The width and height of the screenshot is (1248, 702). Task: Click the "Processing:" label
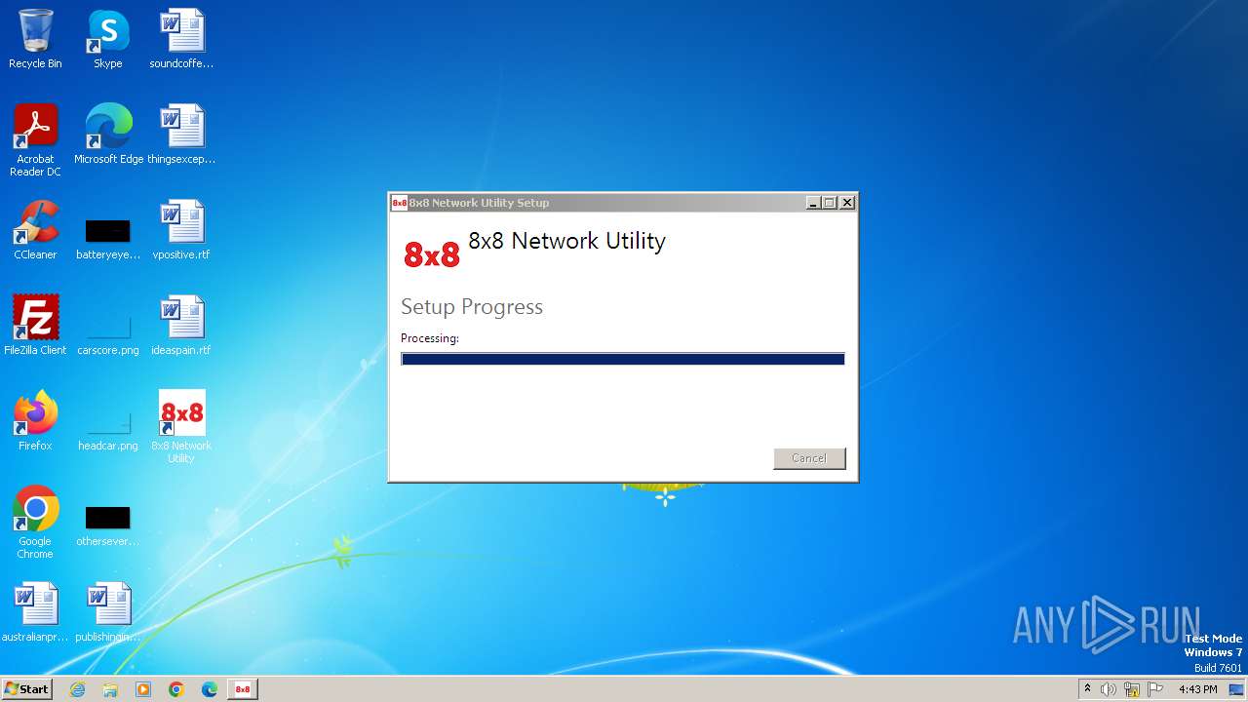tap(430, 338)
